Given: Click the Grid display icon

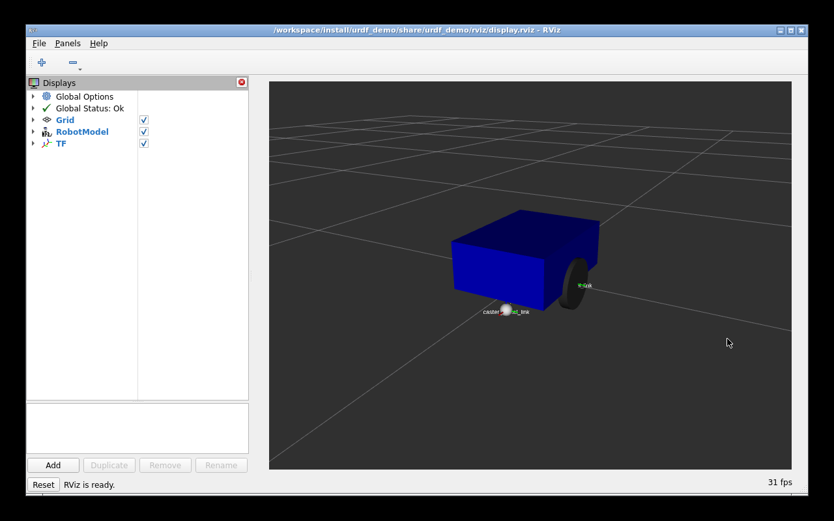Looking at the screenshot, I should pos(47,120).
